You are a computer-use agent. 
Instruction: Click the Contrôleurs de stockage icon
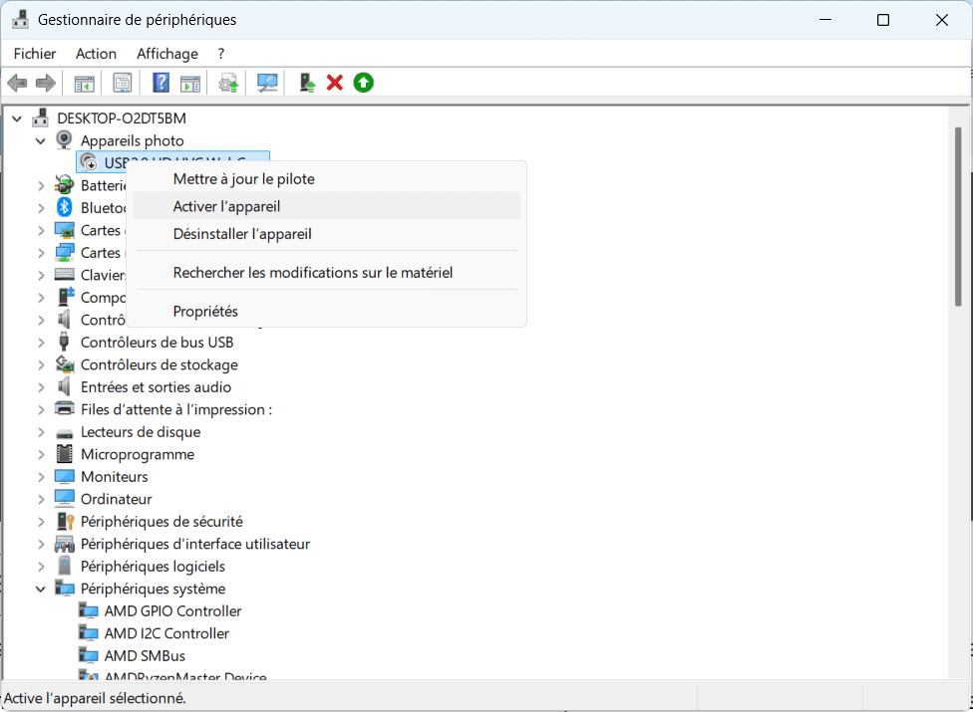pyautogui.click(x=65, y=364)
